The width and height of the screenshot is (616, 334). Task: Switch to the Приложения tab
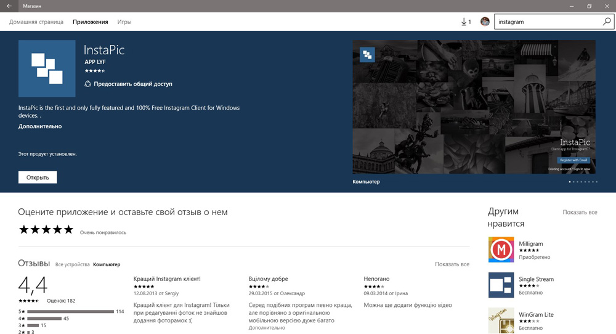[91, 22]
